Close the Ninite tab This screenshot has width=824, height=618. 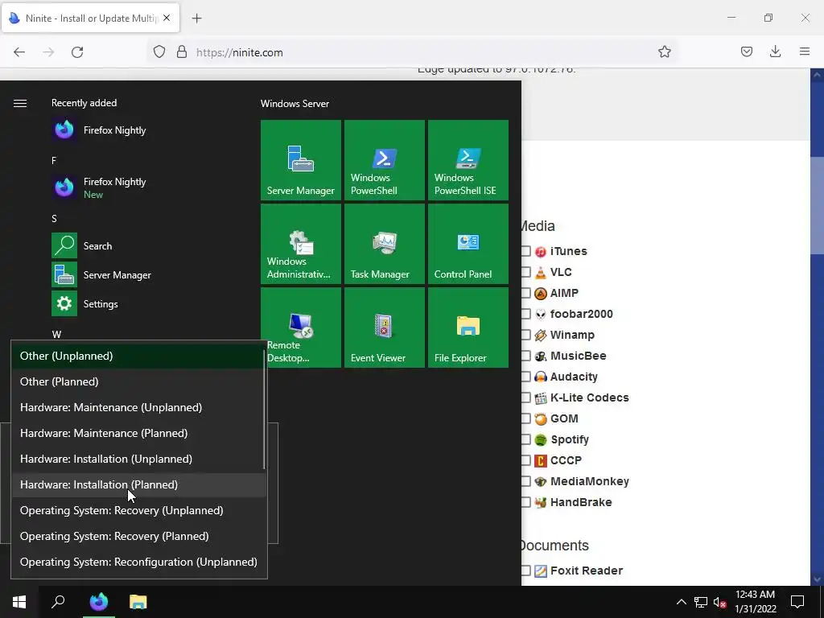pyautogui.click(x=167, y=18)
